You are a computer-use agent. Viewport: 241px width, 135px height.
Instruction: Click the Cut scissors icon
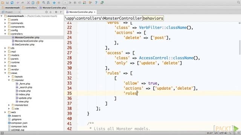pos(28,3)
